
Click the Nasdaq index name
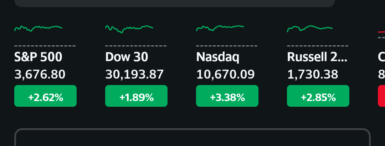click(x=218, y=57)
